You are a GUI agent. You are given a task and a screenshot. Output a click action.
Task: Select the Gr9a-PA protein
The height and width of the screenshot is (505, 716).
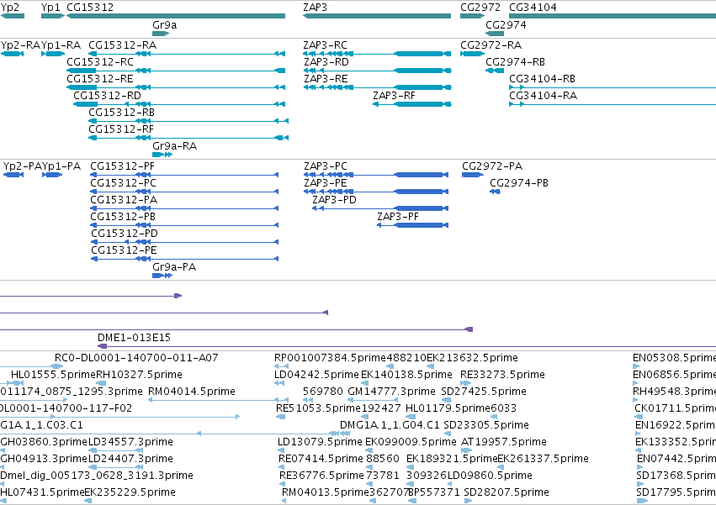tap(162, 276)
